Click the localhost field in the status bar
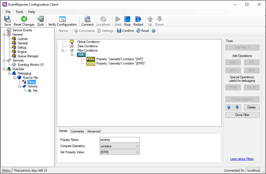This screenshot has width=266, height=174. [253, 170]
